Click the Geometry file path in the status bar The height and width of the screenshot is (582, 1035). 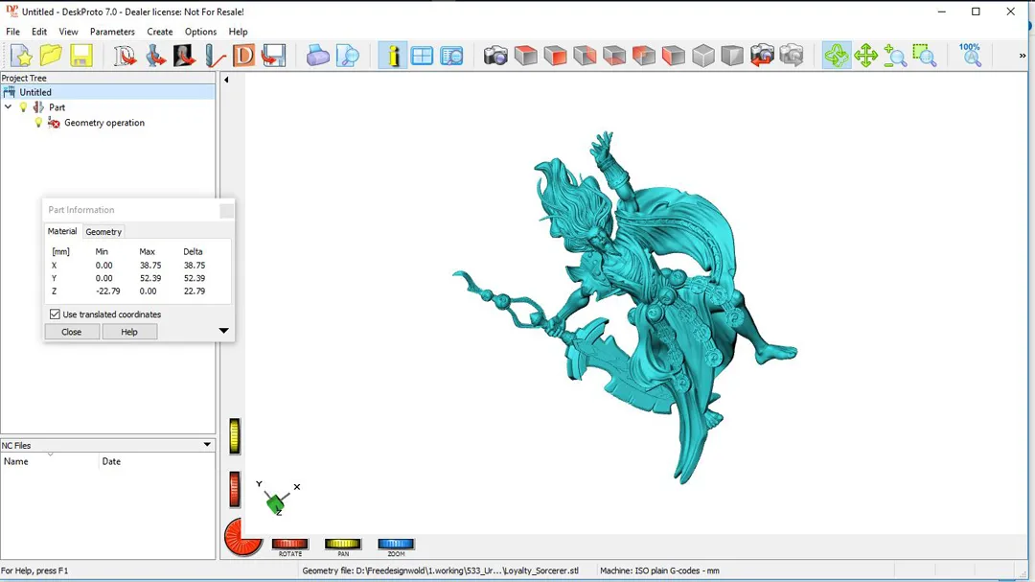[440, 570]
